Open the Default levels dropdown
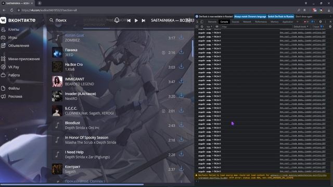The width and height of the screenshot is (333, 187). coord(301,26)
